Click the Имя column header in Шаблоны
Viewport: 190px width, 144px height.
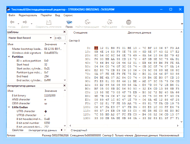tap(10, 44)
